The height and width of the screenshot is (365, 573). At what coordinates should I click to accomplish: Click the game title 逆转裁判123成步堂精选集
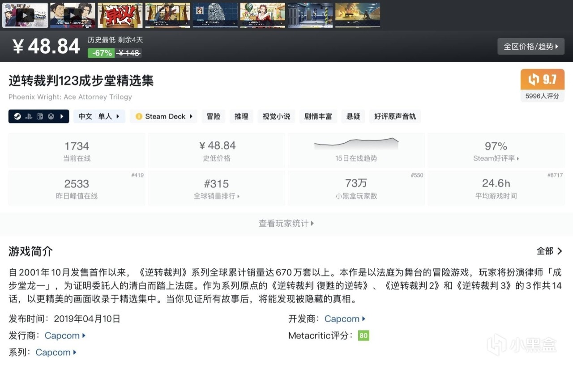pos(81,81)
